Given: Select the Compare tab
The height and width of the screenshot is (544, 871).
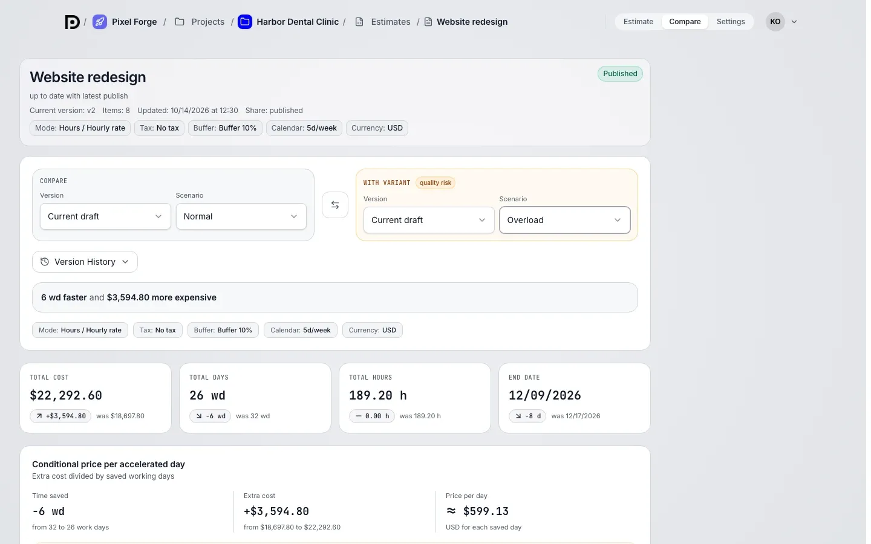Looking at the screenshot, I should pyautogui.click(x=685, y=22).
